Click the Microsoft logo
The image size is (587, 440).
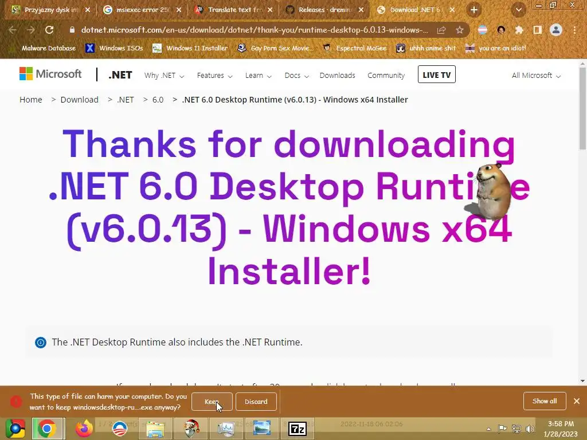[50, 74]
